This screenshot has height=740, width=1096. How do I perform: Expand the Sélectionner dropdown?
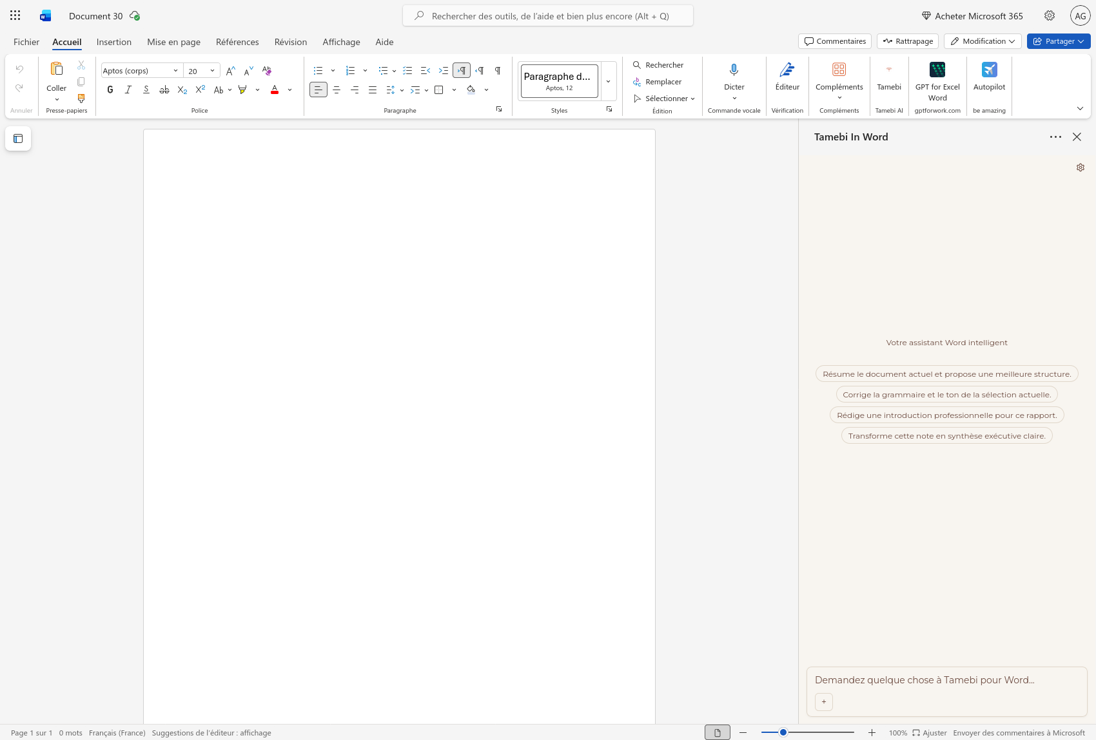665,99
